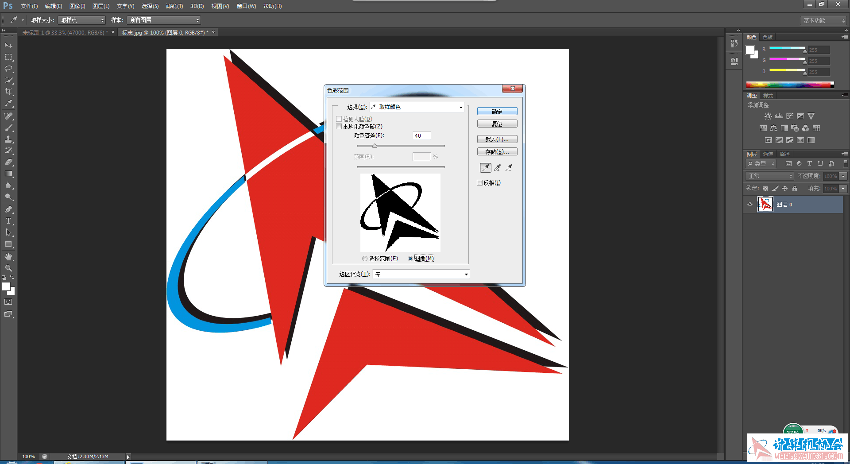Select the Brush tool
The width and height of the screenshot is (850, 464).
pos(8,128)
